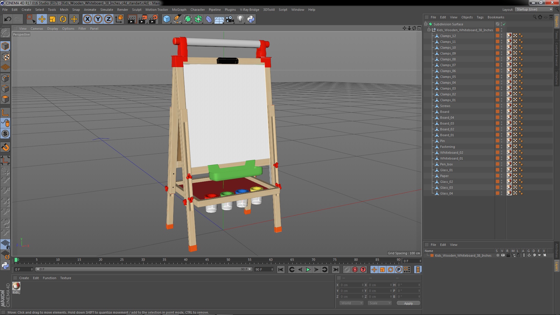Open material manager Texture menu

click(66, 278)
